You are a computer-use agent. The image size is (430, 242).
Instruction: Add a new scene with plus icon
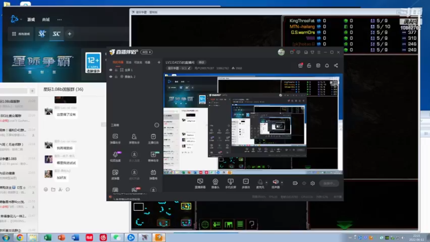point(159,62)
